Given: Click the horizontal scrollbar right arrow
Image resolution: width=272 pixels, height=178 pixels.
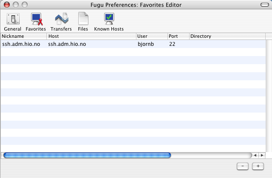Looking at the screenshot, I should pos(262,155).
